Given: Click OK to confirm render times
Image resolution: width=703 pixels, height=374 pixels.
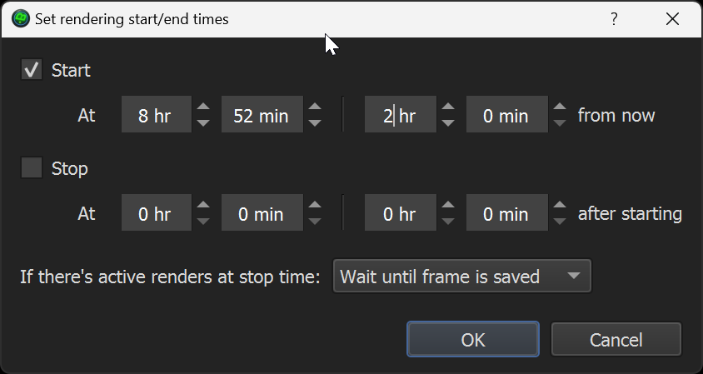Looking at the screenshot, I should (x=473, y=340).
